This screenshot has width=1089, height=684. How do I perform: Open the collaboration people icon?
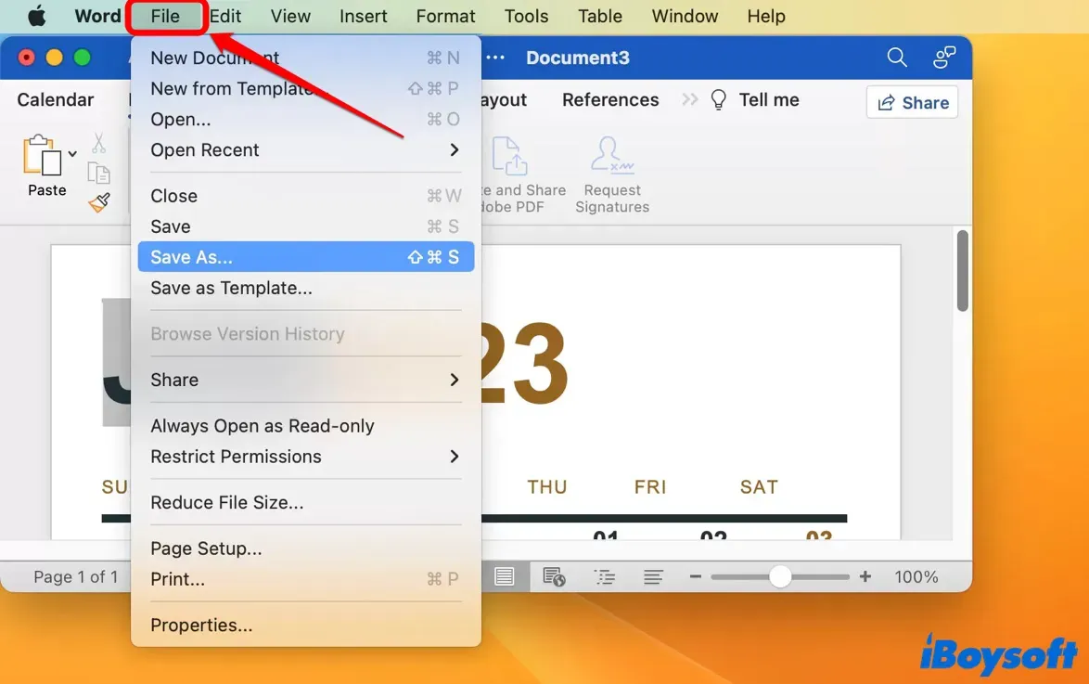point(944,57)
